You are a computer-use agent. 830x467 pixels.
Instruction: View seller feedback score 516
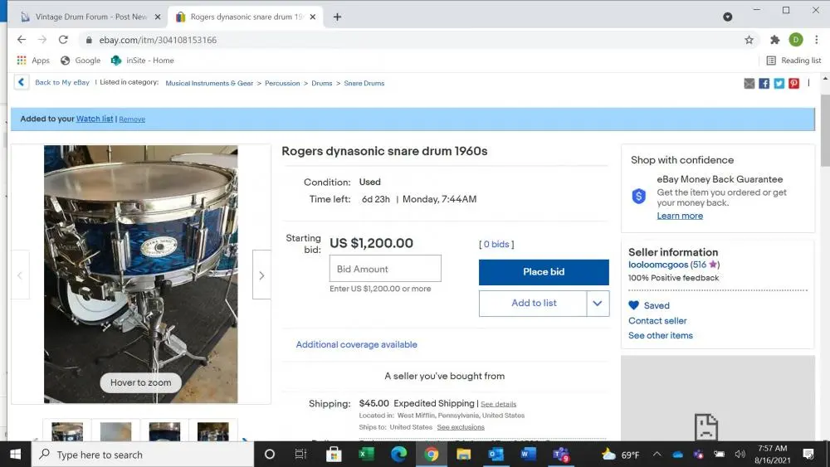(699, 265)
